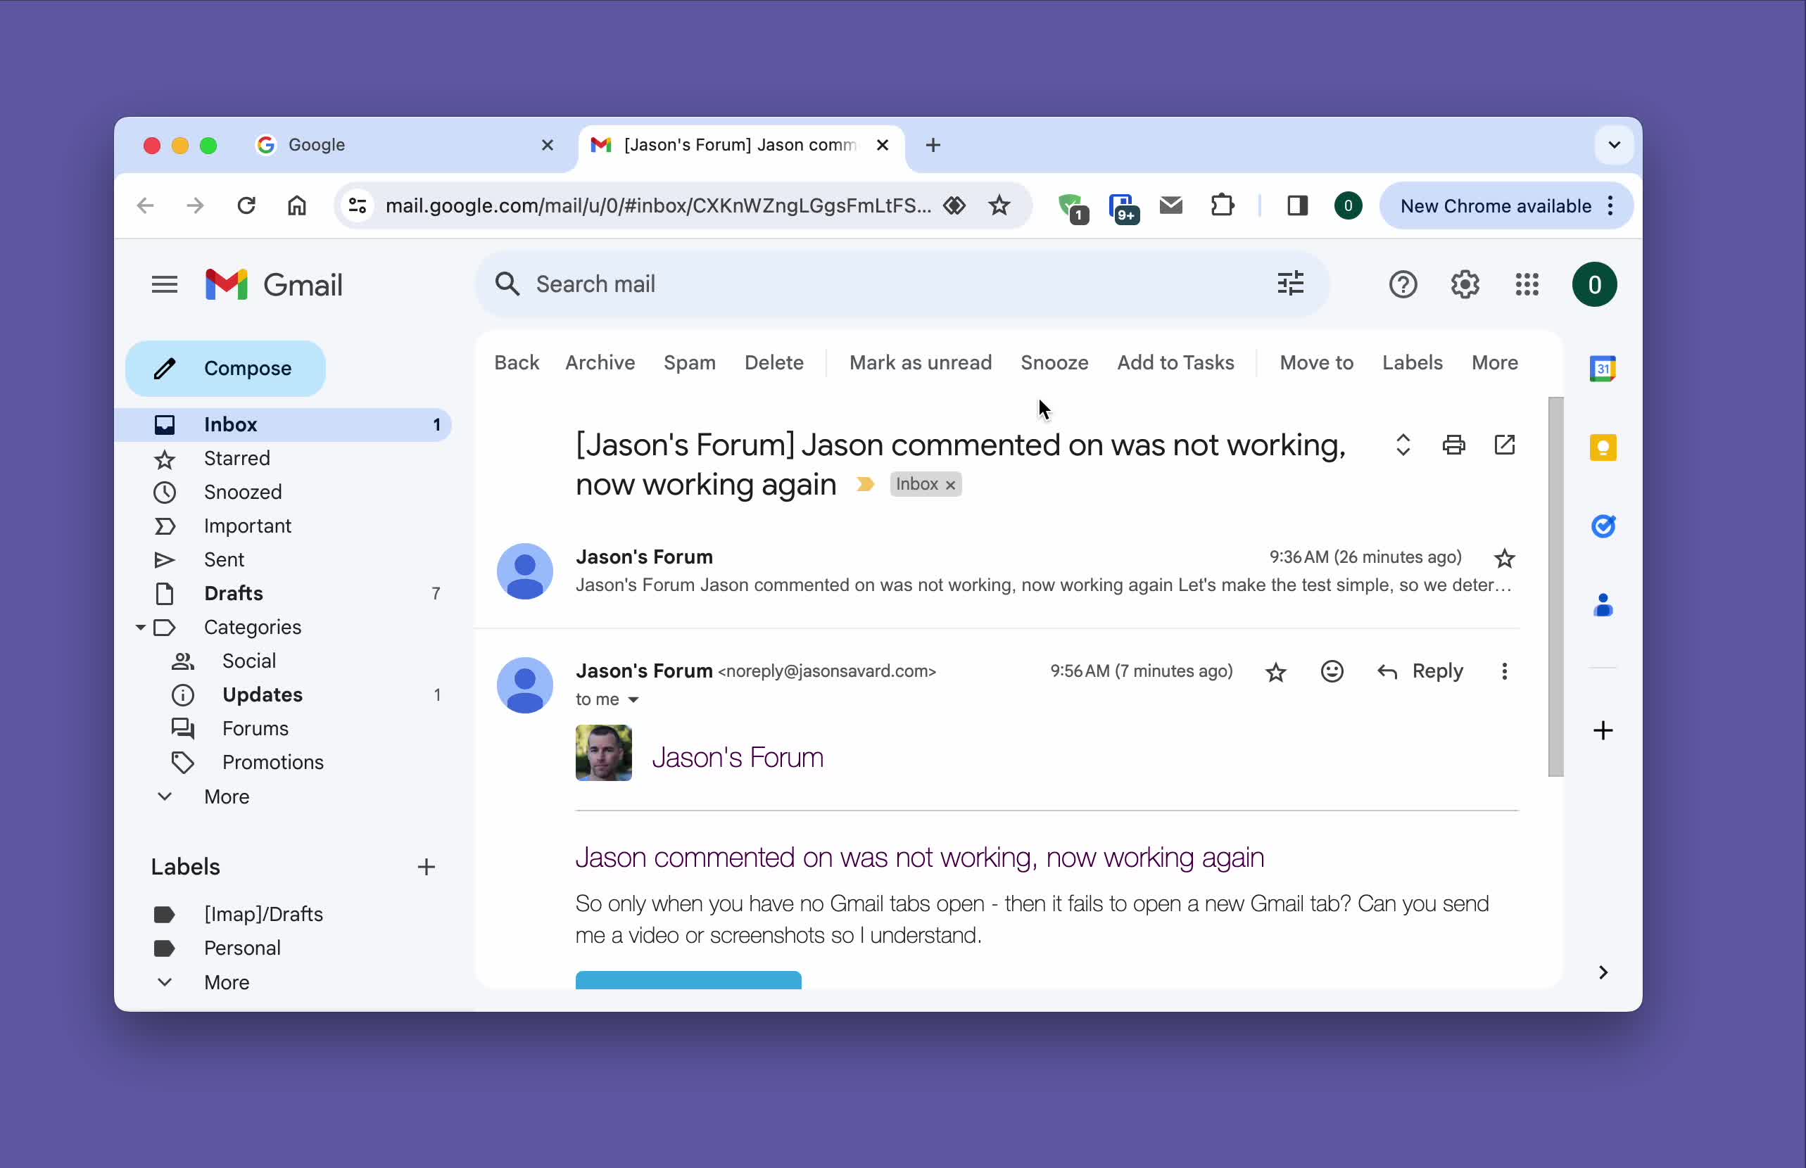The width and height of the screenshot is (1806, 1168).
Task: Open Google Calendar side panel icon
Action: tap(1603, 369)
